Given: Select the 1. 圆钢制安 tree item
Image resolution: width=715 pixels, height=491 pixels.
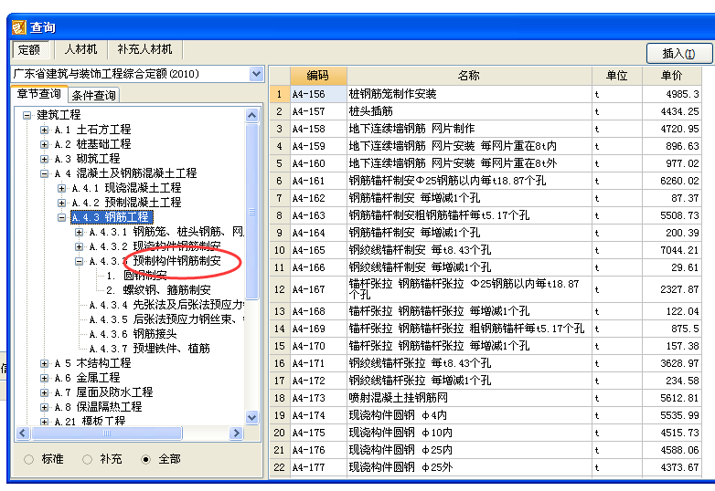Looking at the screenshot, I should point(136,276).
